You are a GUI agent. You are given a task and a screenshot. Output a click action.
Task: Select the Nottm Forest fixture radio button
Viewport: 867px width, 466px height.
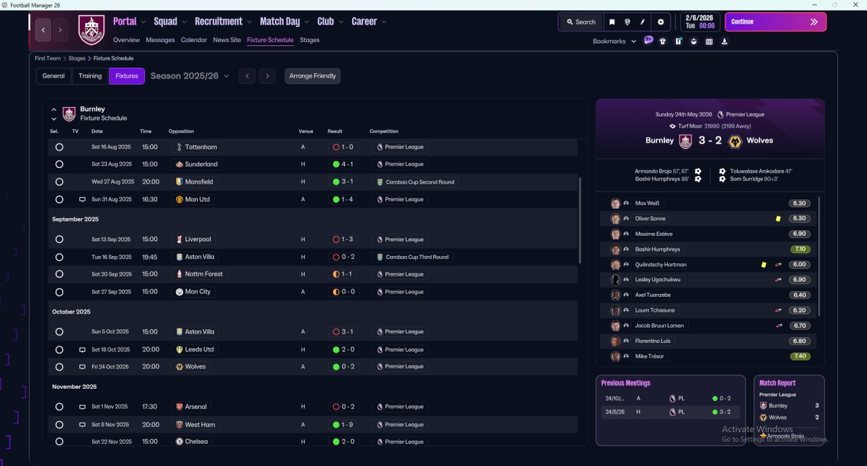point(59,274)
